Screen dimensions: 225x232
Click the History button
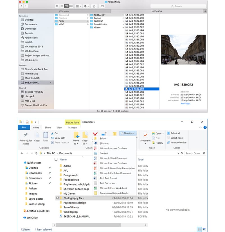[x=158, y=143]
